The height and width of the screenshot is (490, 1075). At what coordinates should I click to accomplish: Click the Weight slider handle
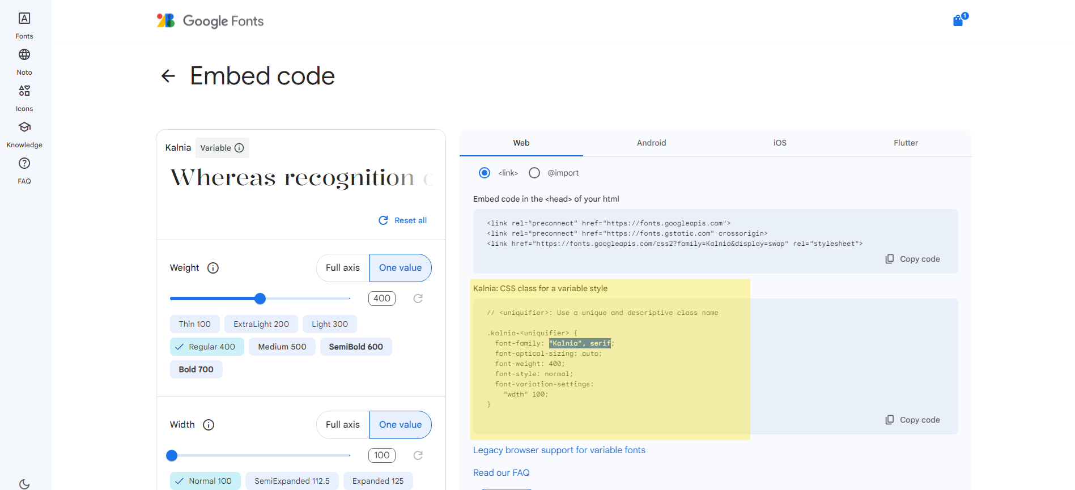[x=260, y=299]
